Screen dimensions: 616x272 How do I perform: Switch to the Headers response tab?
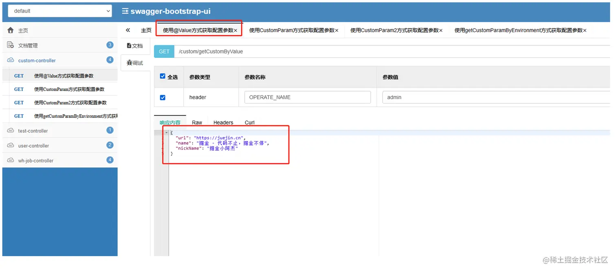point(223,122)
